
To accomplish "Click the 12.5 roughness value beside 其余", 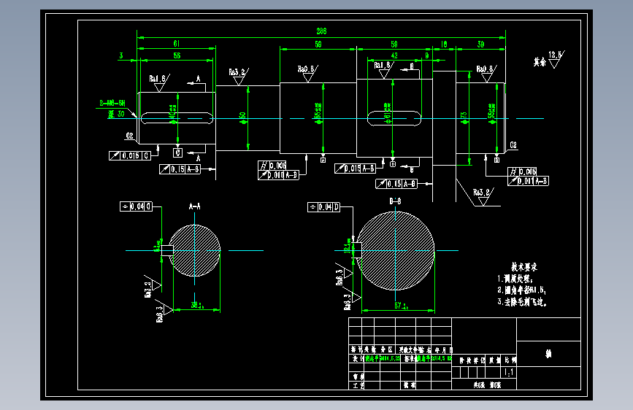I will tap(555, 55).
